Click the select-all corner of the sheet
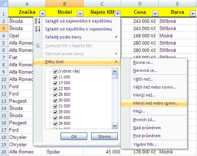Image resolution: width=197 pixels, height=156 pixels. (4, 4)
